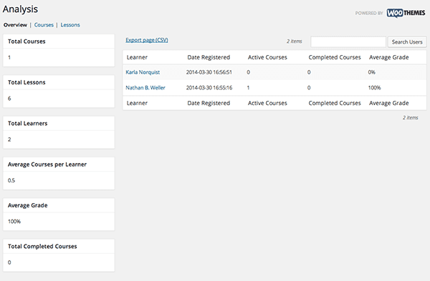Click the 100% grade in Nathan's row

[374, 88]
